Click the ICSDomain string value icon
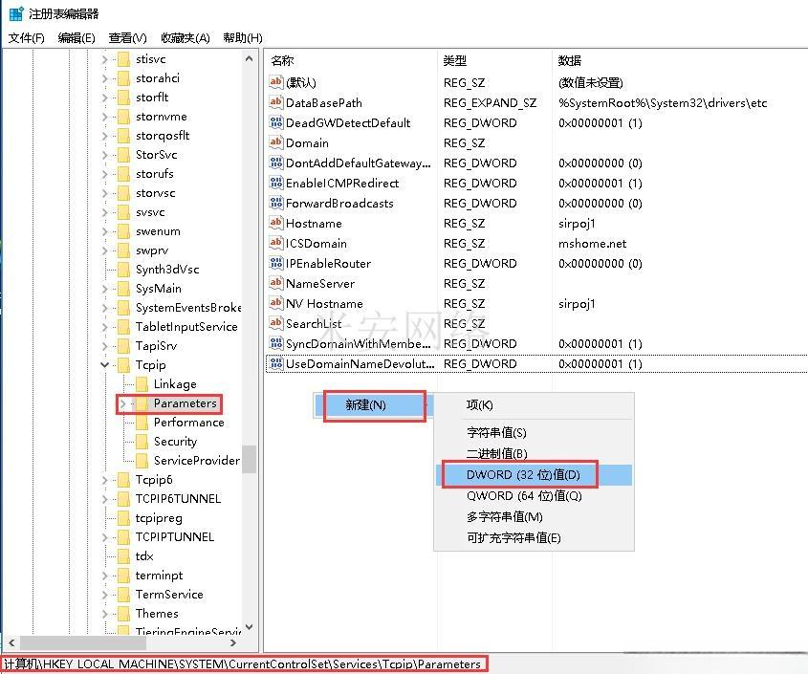 click(x=276, y=243)
